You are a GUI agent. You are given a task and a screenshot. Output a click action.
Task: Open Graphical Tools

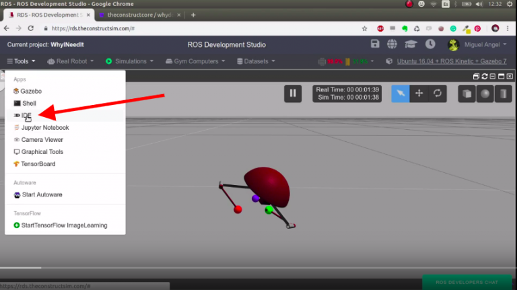pos(38,152)
